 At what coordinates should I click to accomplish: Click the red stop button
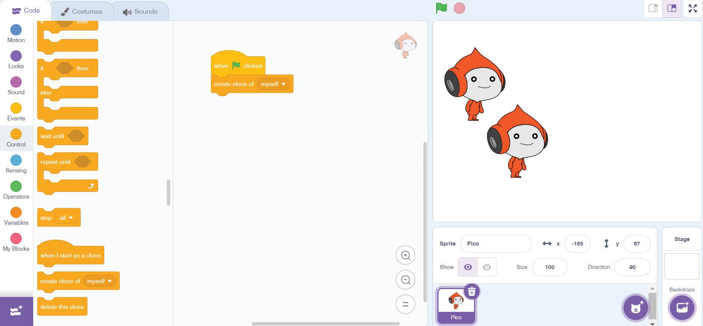click(459, 8)
